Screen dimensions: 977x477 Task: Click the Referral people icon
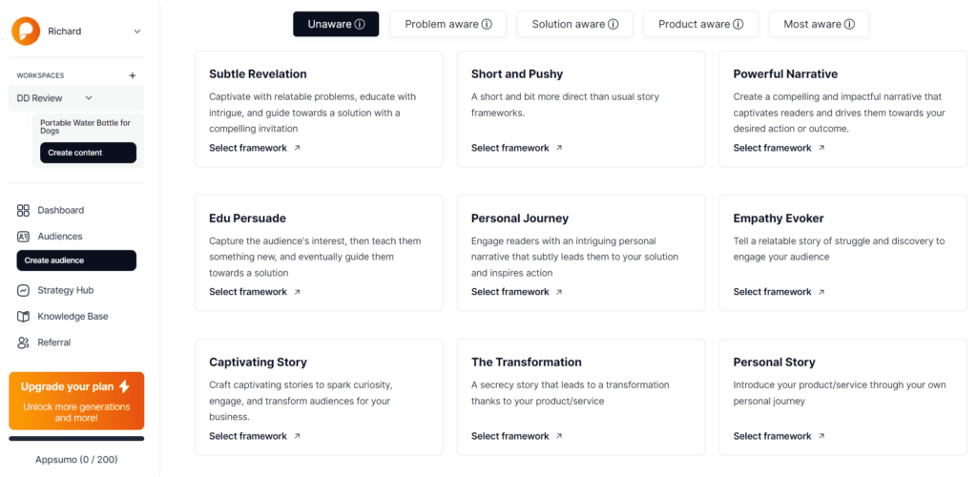point(24,342)
